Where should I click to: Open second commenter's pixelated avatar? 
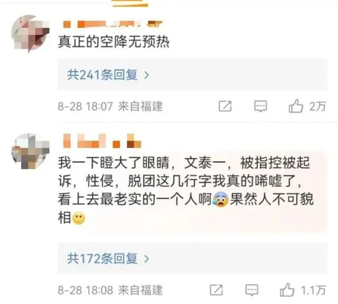[x=30, y=151]
